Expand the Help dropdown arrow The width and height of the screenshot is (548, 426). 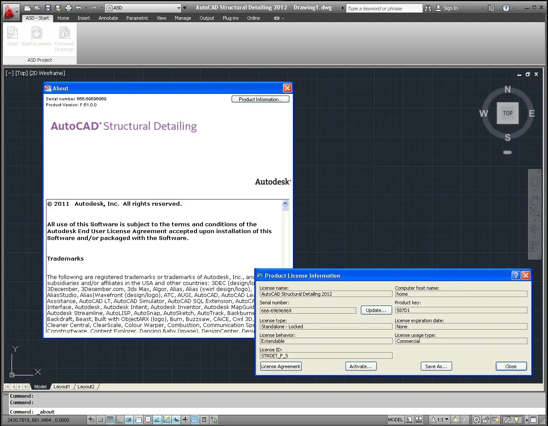coord(514,8)
